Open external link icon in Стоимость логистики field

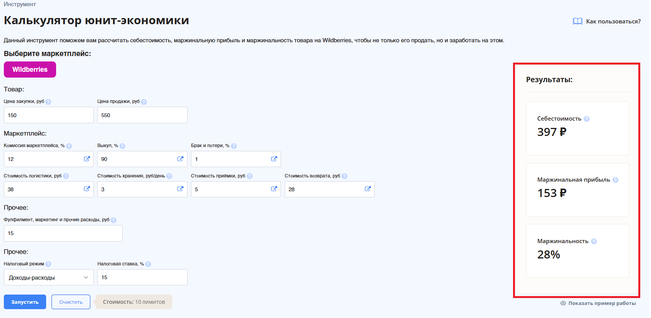coord(87,189)
